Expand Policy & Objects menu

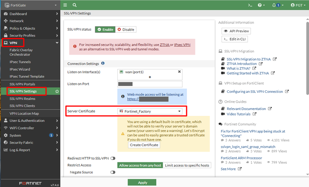[30, 28]
